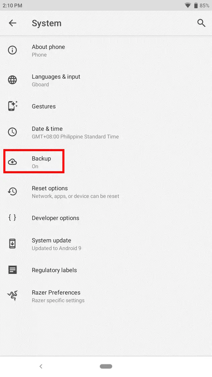This screenshot has height=377, width=212.
Task: Tap the Gestures phone sparkle icon
Action: pos(12,106)
